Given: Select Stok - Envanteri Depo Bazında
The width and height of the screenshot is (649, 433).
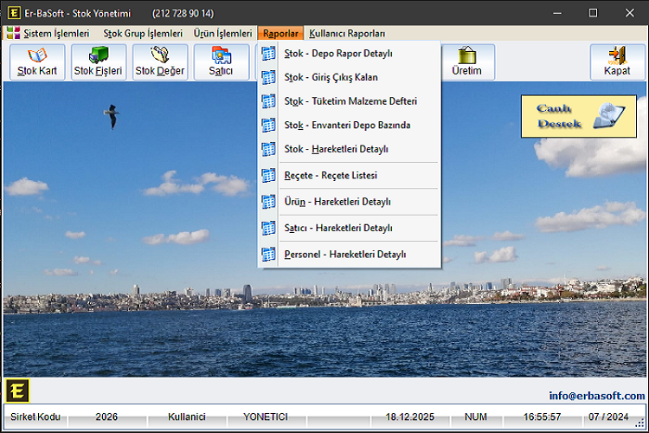Looking at the screenshot, I should (x=347, y=125).
